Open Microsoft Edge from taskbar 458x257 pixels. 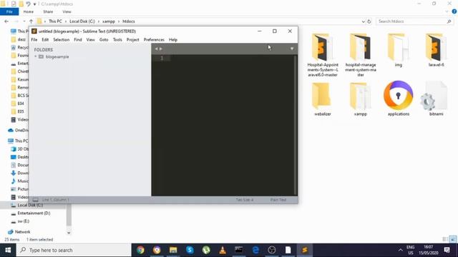click(255, 250)
